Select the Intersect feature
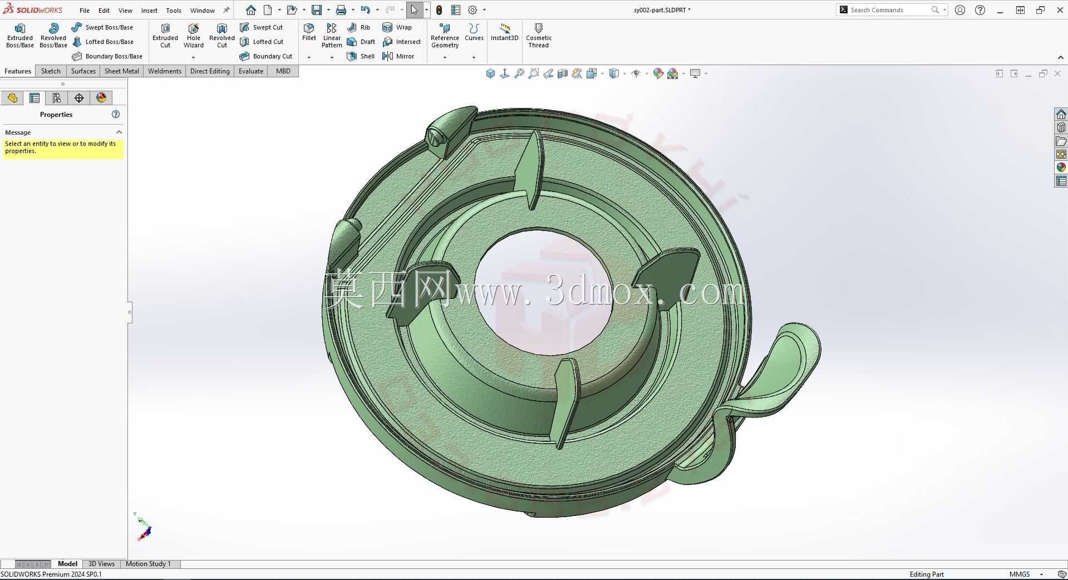The image size is (1068, 580). point(401,42)
